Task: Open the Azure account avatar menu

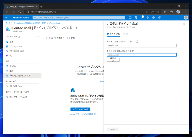Action: (x=186, y=18)
